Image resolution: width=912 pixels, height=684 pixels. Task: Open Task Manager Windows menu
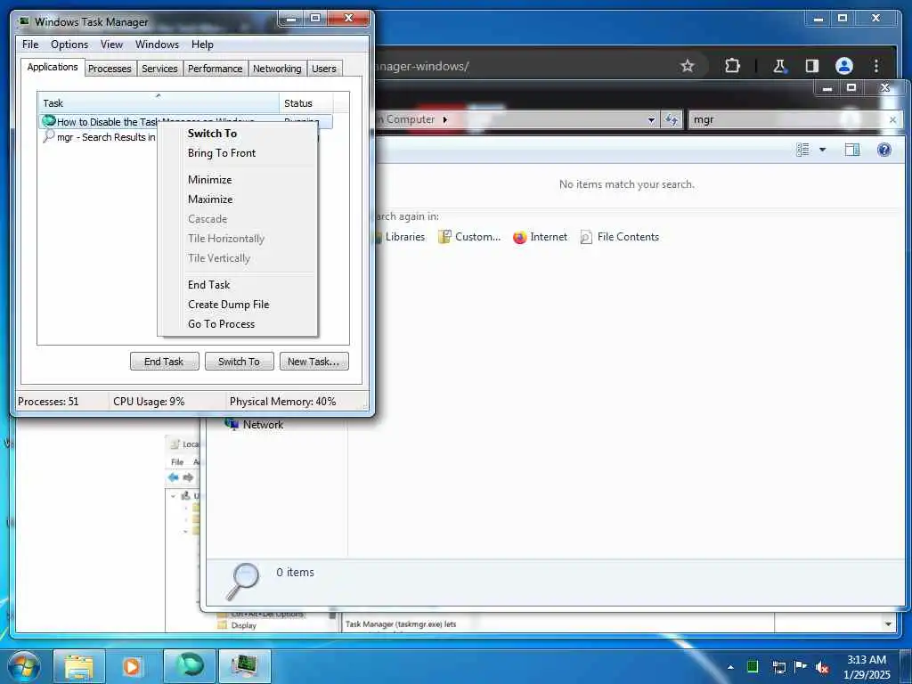click(x=157, y=45)
